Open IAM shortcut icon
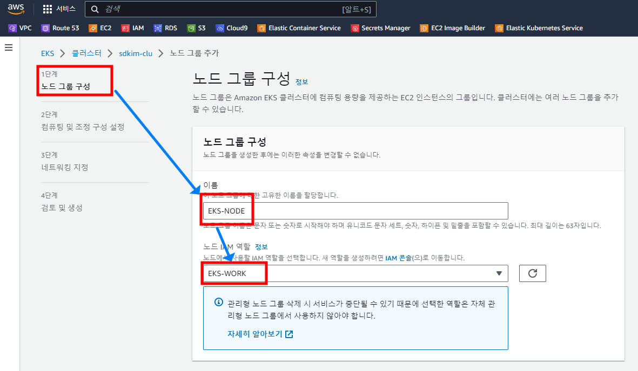The width and height of the screenshot is (638, 371). pyautogui.click(x=125, y=28)
